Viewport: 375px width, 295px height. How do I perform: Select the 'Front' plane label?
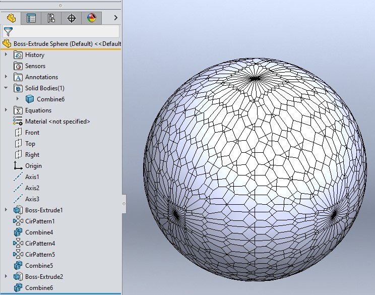click(32, 133)
